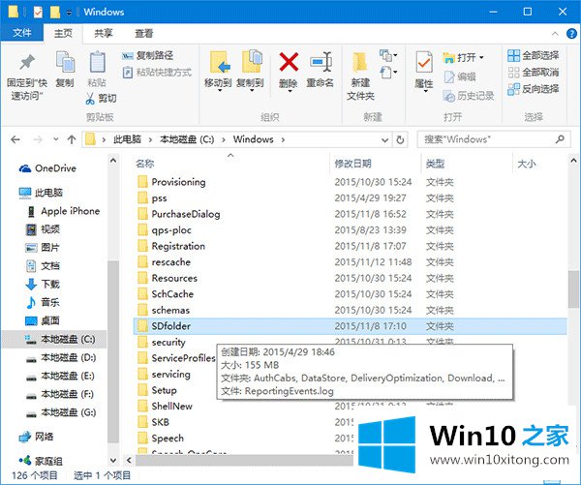Go up one level arrow
Viewport: 581px width, 485px height.
click(x=72, y=139)
